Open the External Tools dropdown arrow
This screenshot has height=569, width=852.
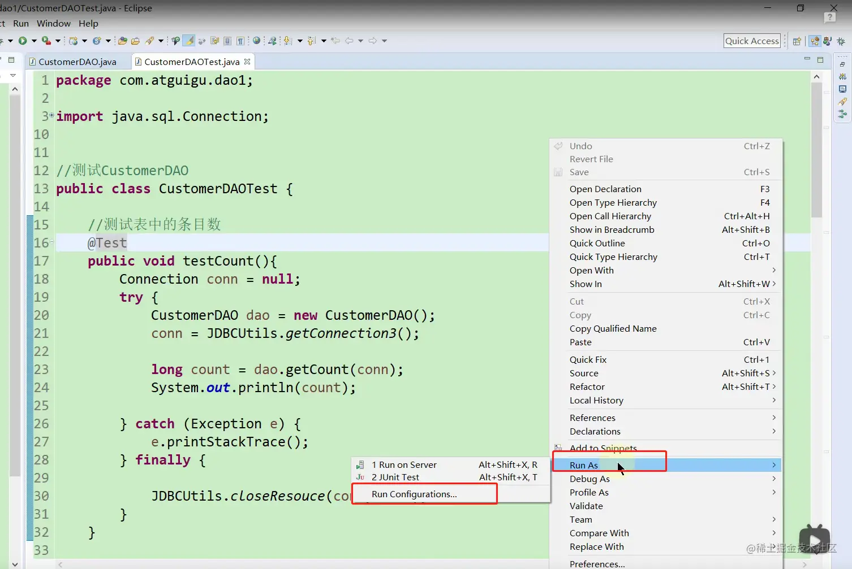click(x=58, y=41)
